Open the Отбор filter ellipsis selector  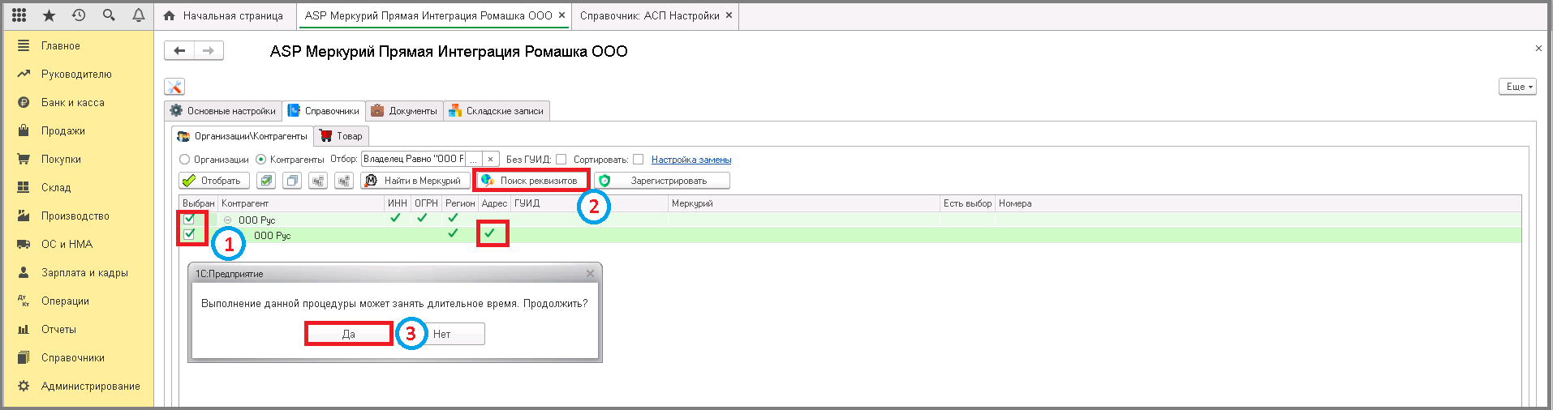point(474,160)
